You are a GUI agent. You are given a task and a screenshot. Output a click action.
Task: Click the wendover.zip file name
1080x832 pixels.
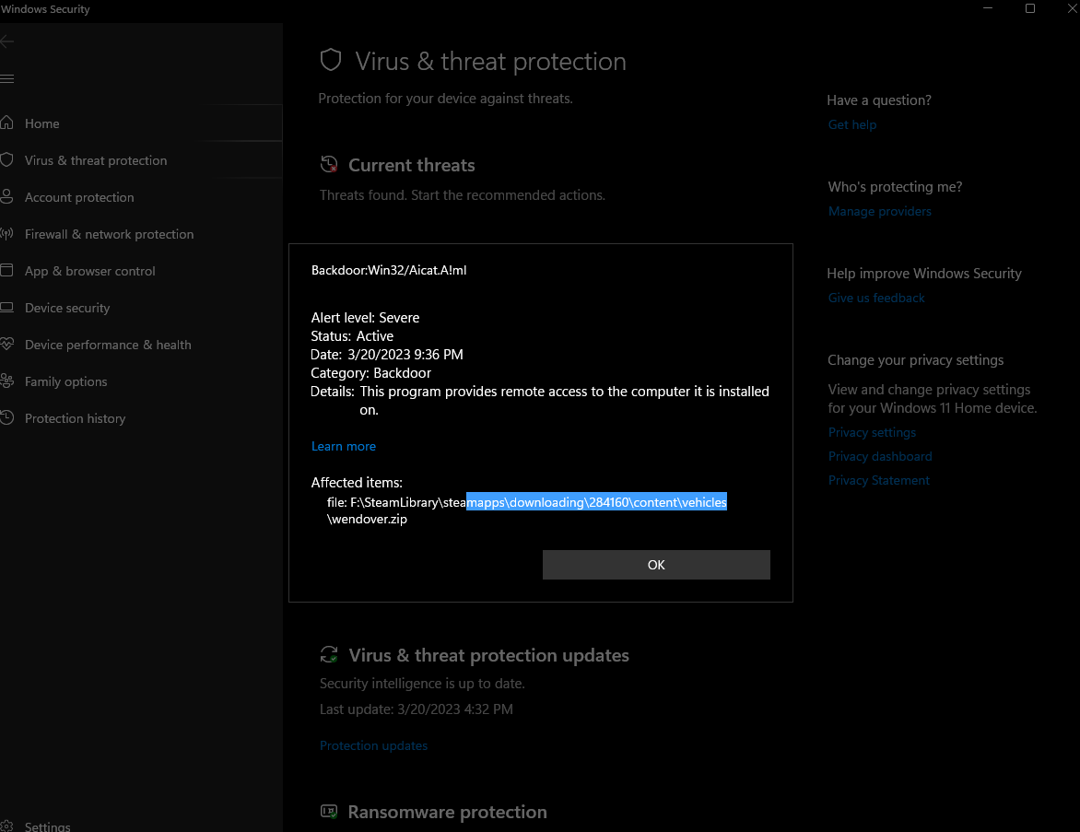tap(367, 520)
